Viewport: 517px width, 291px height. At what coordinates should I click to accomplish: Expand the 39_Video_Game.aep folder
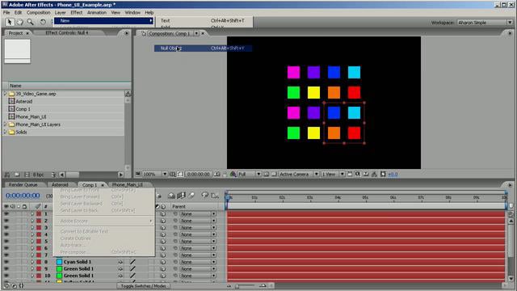5,94
